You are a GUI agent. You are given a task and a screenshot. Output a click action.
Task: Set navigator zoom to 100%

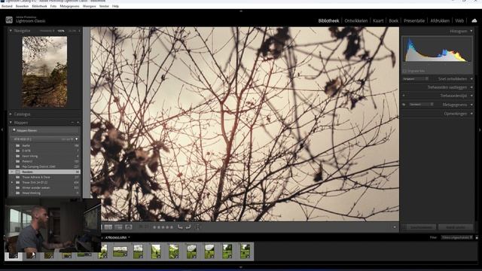[61, 31]
